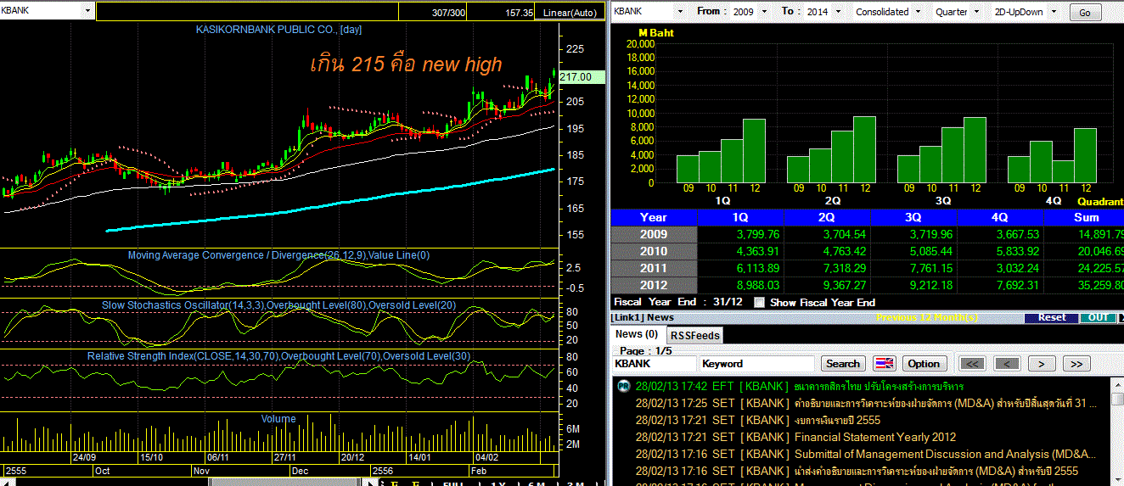Image resolution: width=1124 pixels, height=486 pixels.
Task: Click the [Link1] News panel header
Action: [643, 317]
